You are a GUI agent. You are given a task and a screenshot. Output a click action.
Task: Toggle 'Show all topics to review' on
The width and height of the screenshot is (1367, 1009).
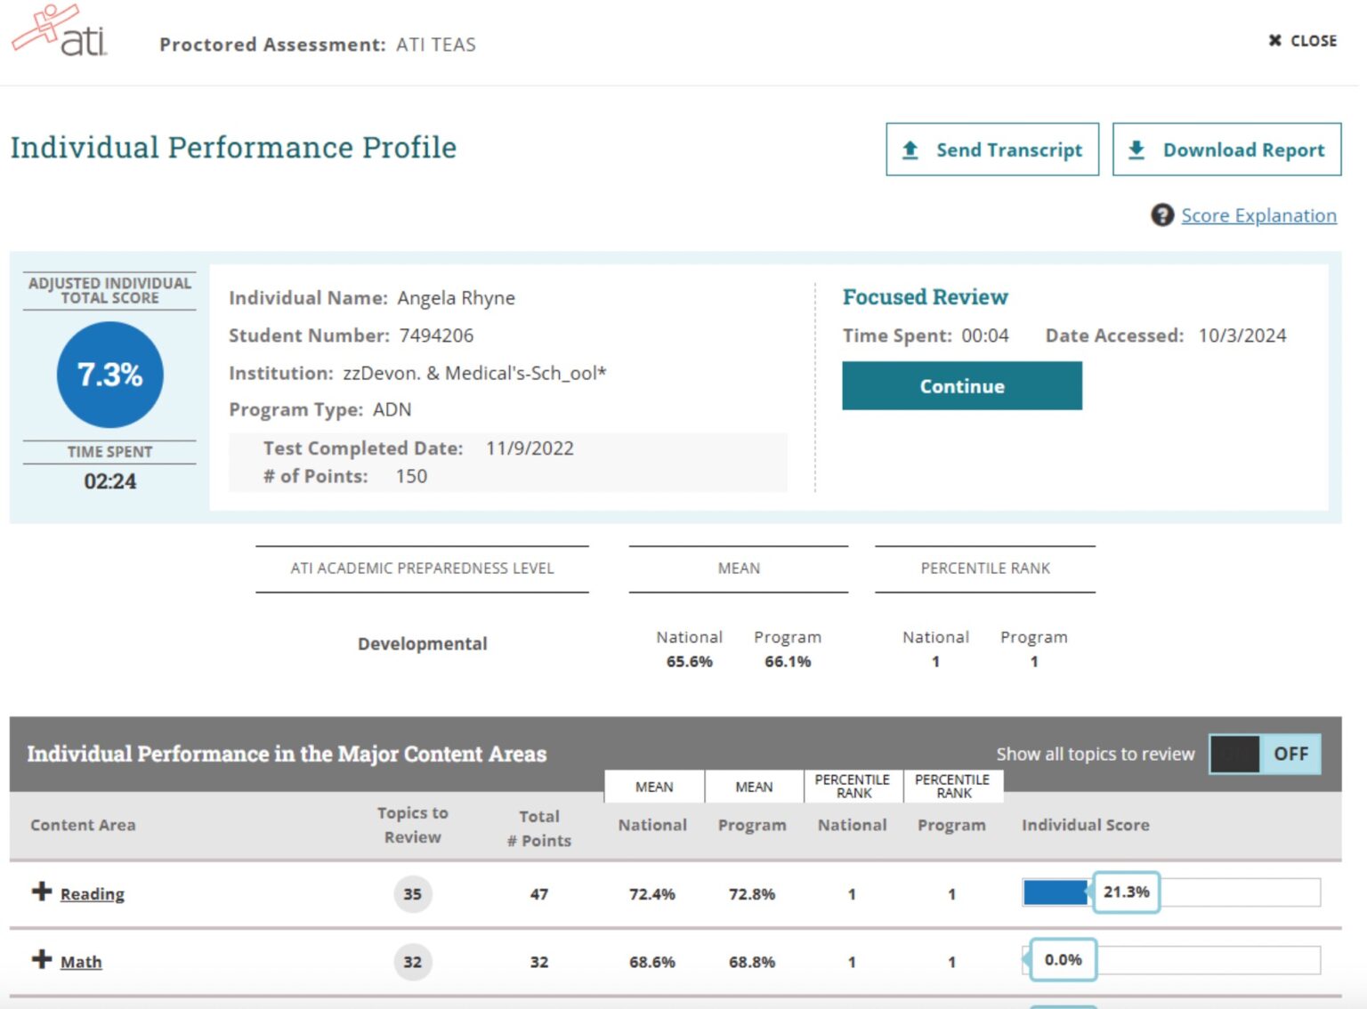[x=1264, y=754]
